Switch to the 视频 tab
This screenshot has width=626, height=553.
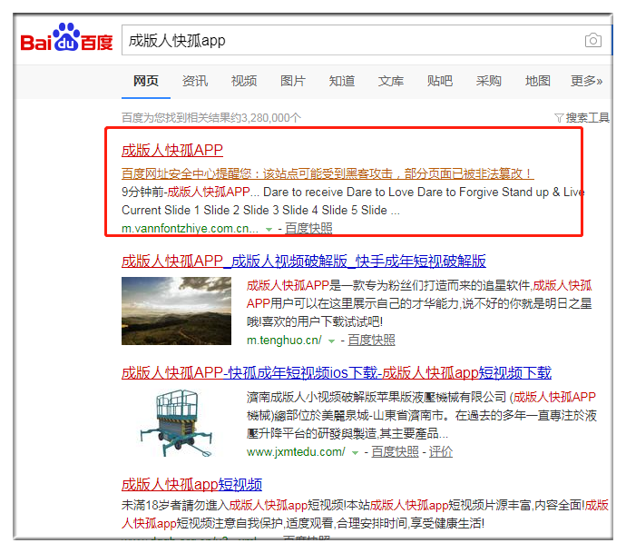(x=243, y=81)
